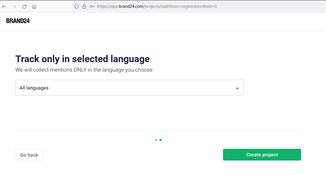Click the 'We will collect mentions ONLY' subtitle

click(84, 70)
